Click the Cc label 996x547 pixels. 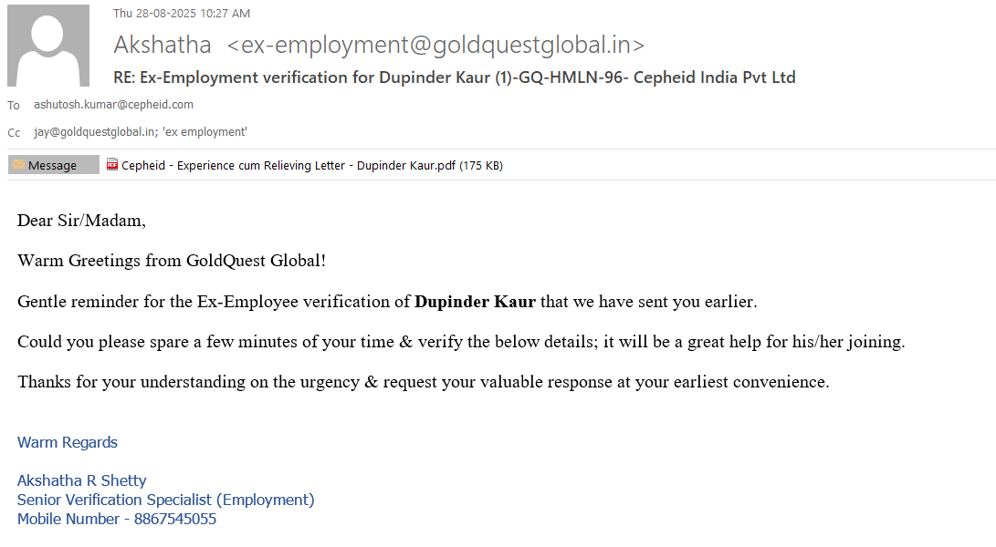click(14, 133)
